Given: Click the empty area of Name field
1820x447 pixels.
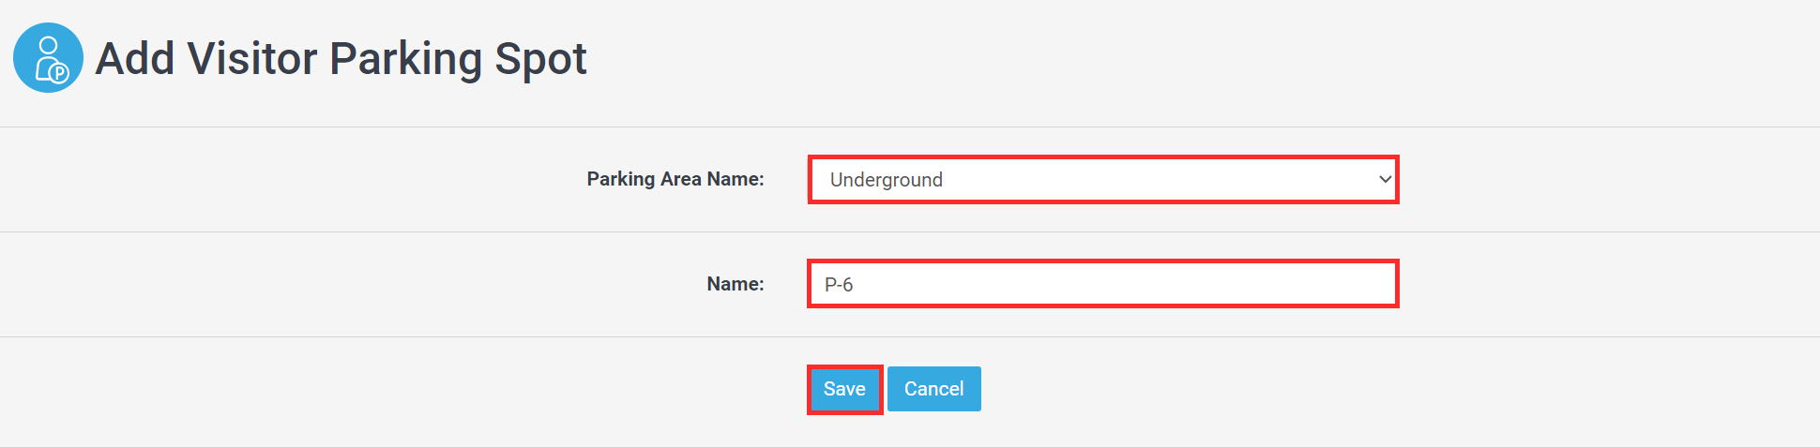Looking at the screenshot, I should pos(1126,284).
